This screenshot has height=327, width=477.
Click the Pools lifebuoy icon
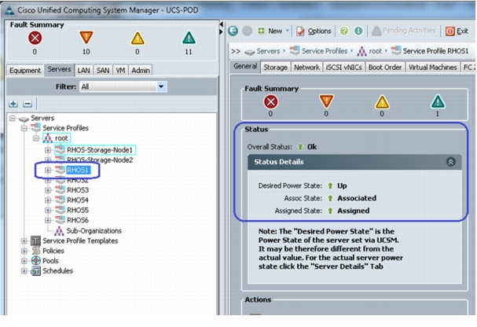tap(35, 261)
